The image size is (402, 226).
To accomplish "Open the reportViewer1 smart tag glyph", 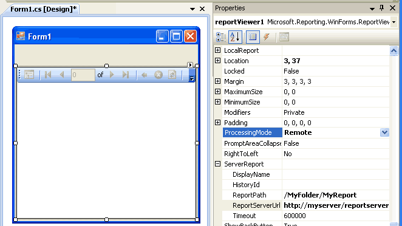I will pos(190,65).
